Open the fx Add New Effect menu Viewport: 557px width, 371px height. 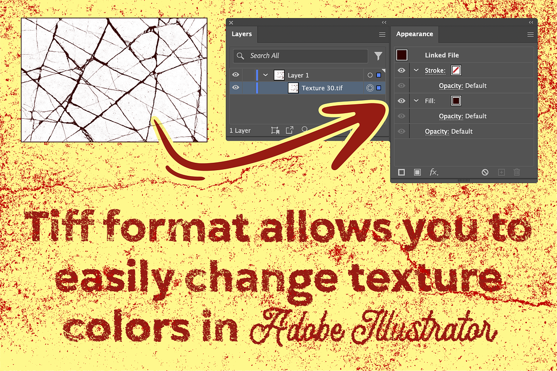pyautogui.click(x=434, y=172)
